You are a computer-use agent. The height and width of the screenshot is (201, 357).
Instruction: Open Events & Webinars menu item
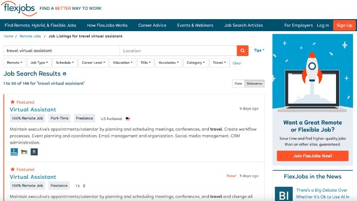tap(195, 25)
